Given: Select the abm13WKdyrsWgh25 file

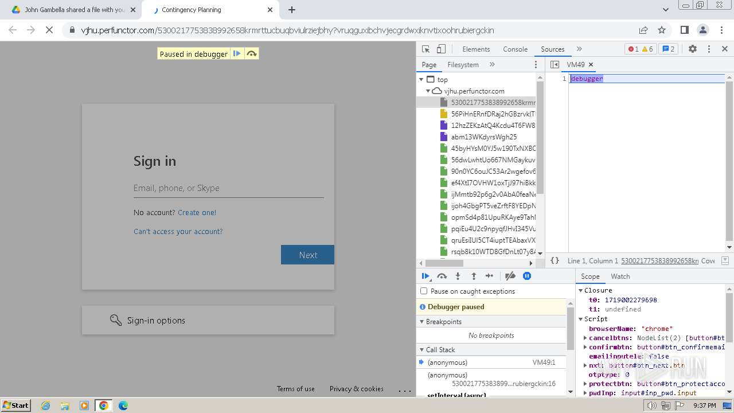Looking at the screenshot, I should point(483,137).
